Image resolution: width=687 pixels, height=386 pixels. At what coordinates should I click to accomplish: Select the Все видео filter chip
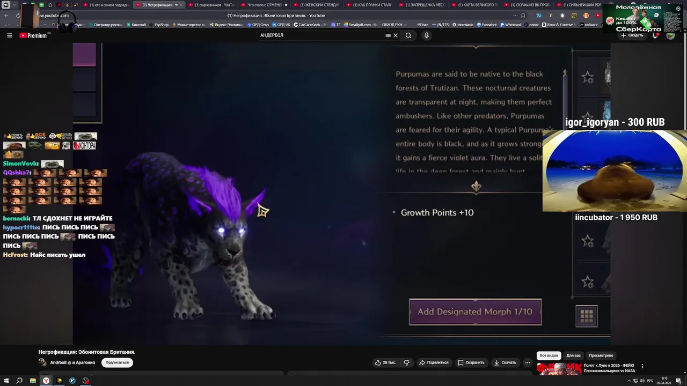[x=549, y=355]
